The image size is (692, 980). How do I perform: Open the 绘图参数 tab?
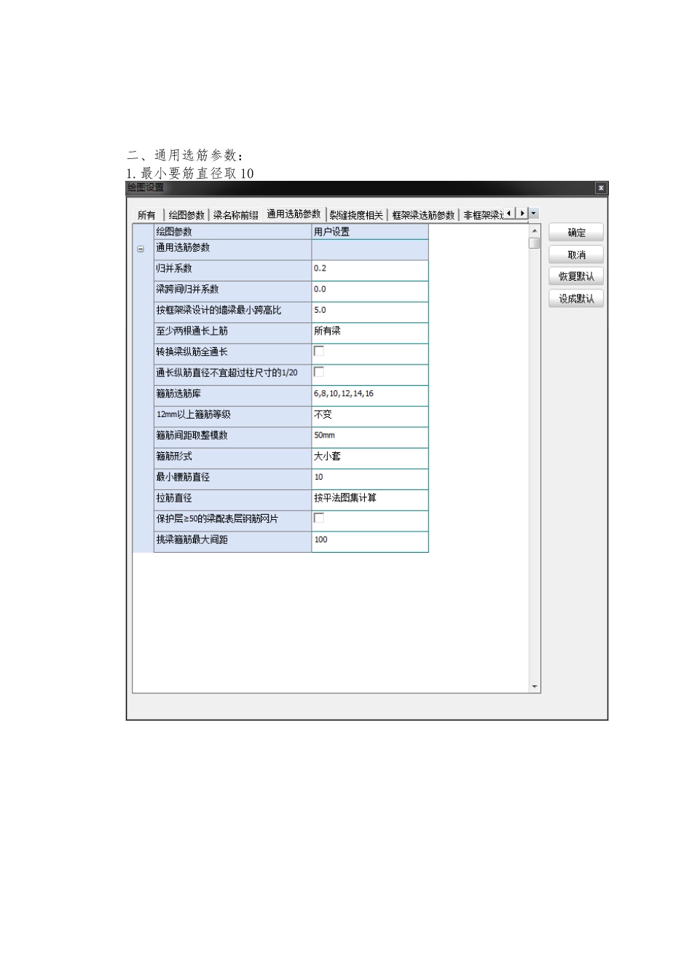click(x=186, y=215)
